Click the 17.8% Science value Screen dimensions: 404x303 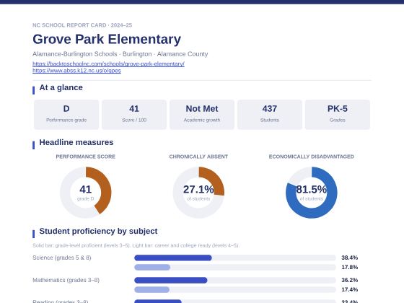coord(350,267)
